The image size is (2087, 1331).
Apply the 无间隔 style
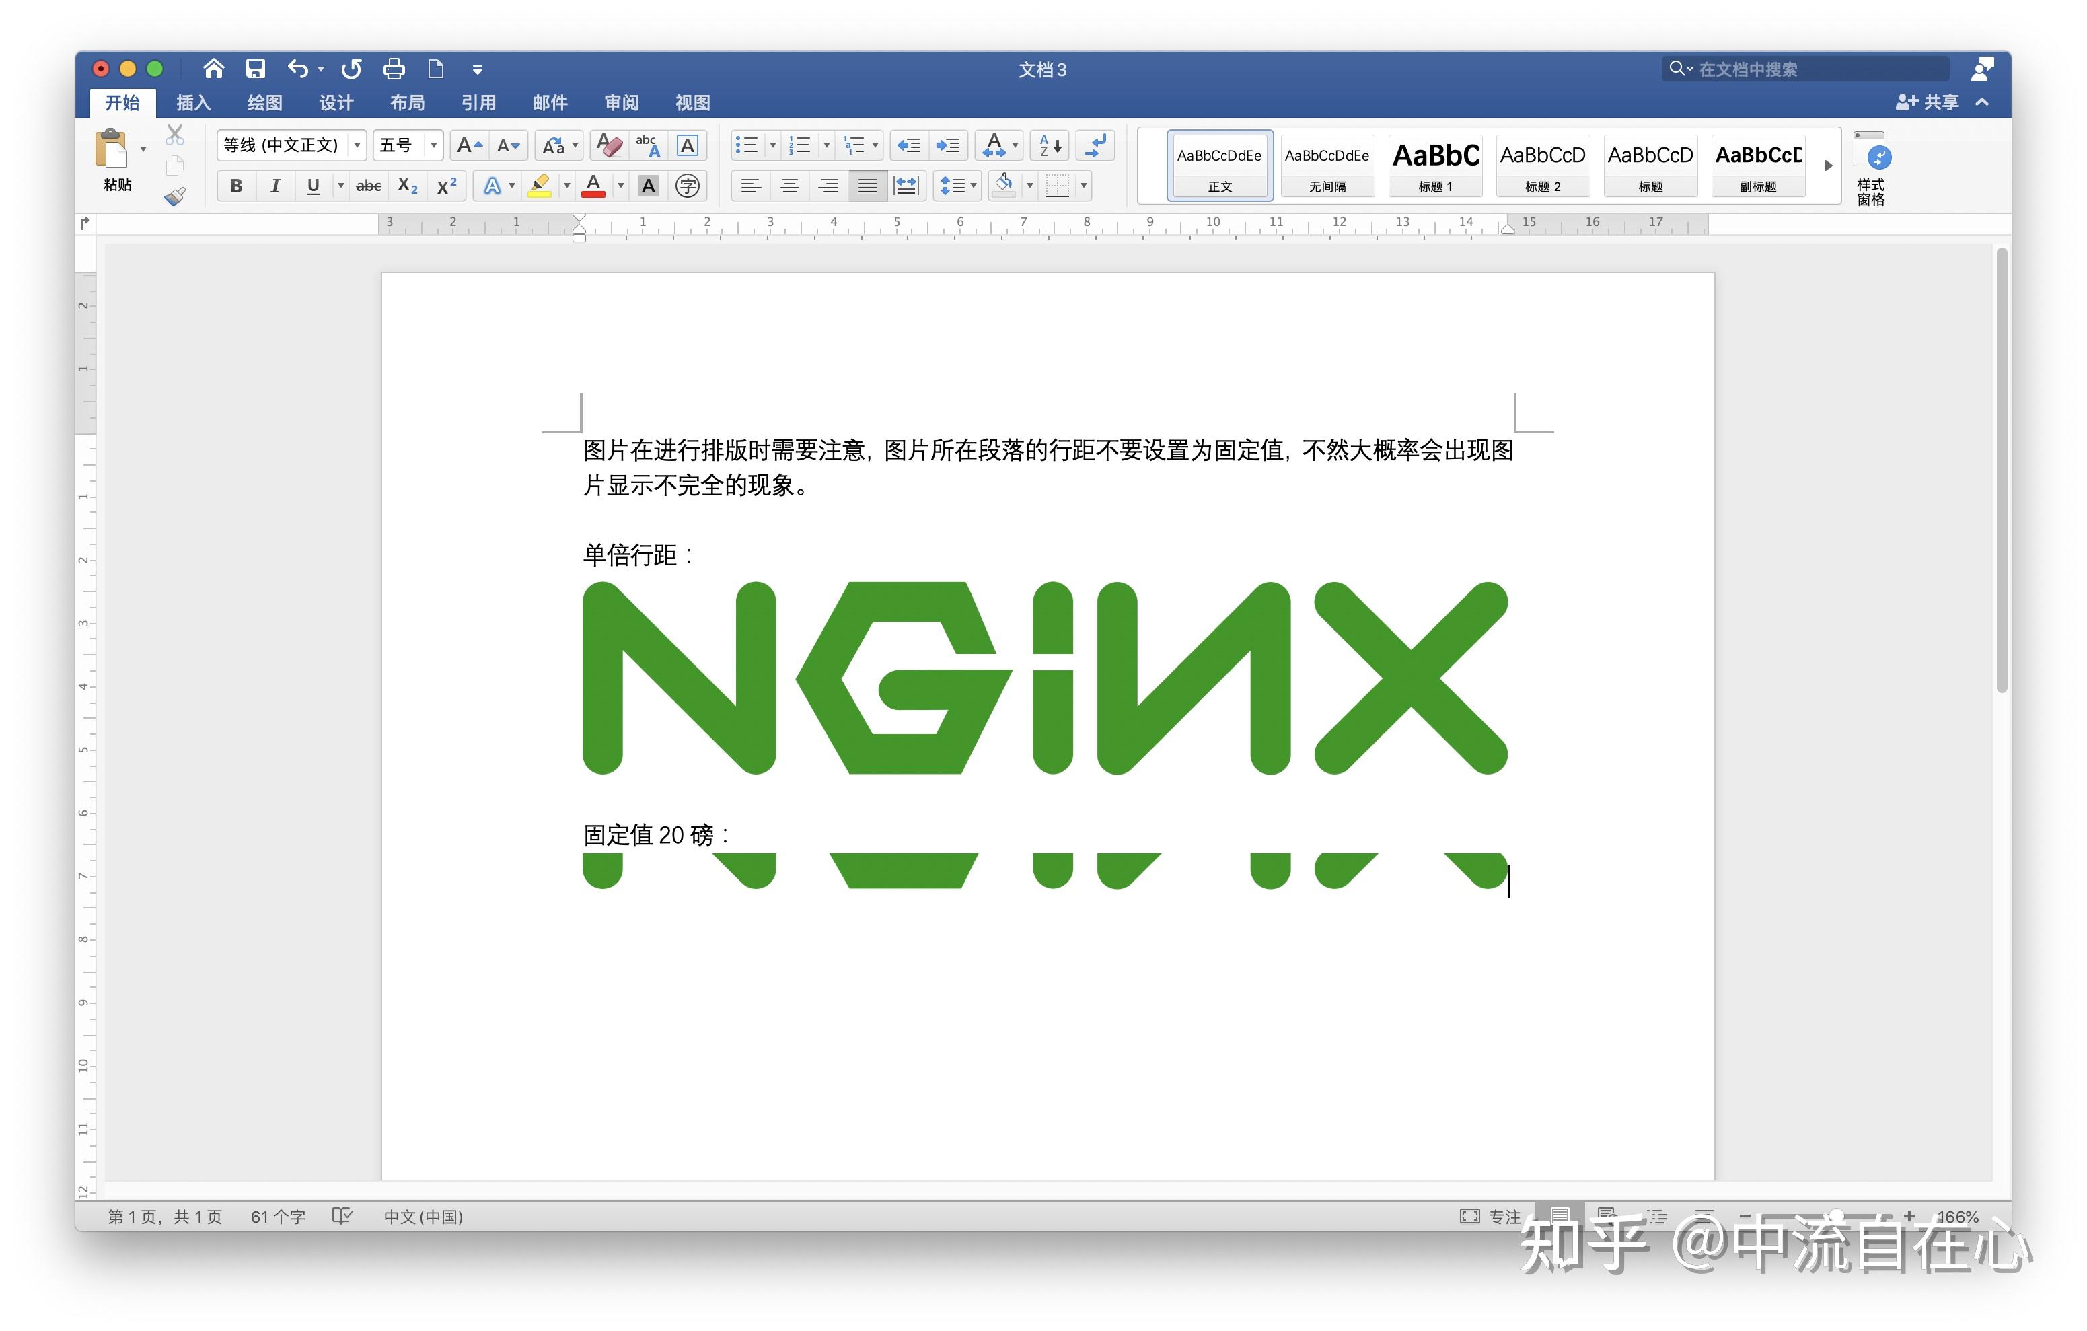point(1327,166)
